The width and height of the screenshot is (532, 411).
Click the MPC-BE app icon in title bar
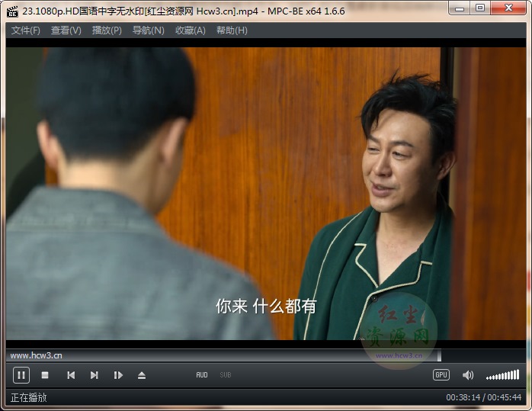pyautogui.click(x=12, y=11)
